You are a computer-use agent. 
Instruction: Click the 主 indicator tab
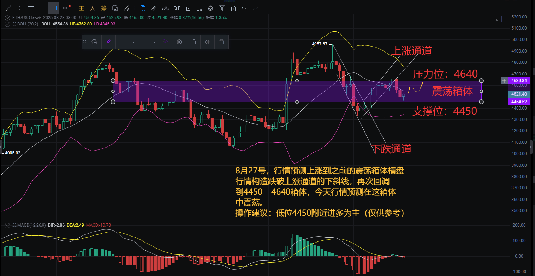coord(82,8)
